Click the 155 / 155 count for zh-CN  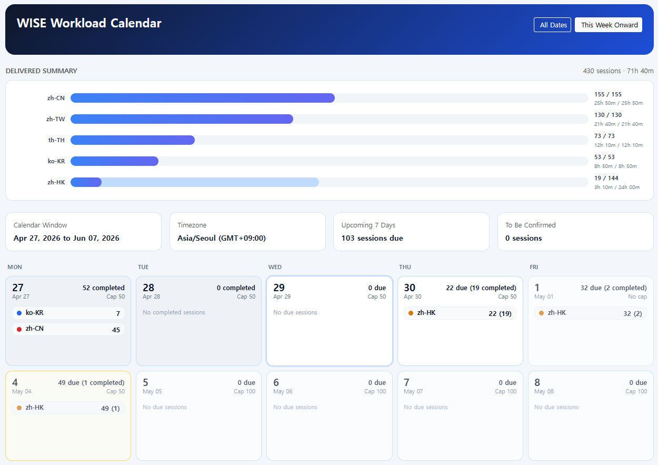coord(608,95)
